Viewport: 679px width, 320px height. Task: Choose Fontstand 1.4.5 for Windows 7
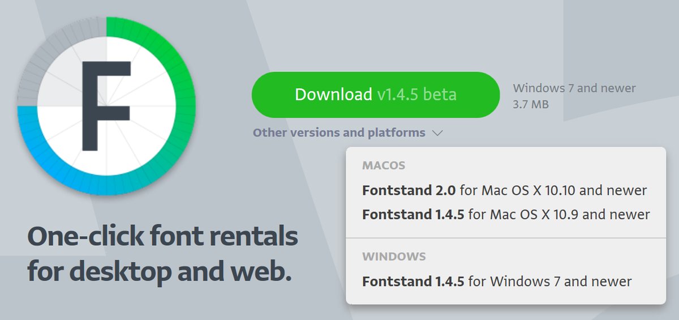click(x=497, y=281)
